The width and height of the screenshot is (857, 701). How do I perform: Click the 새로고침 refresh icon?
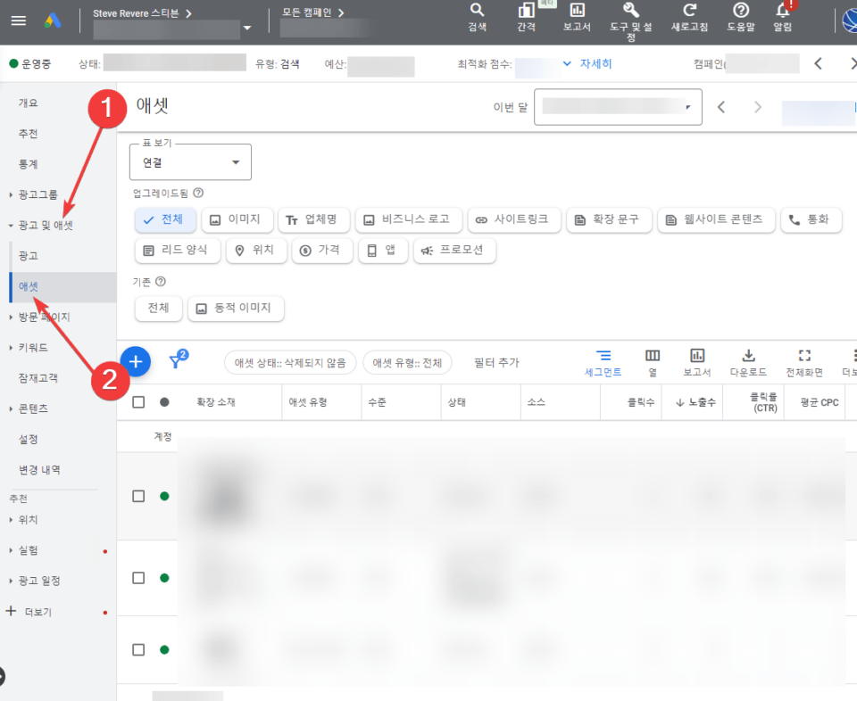689,11
